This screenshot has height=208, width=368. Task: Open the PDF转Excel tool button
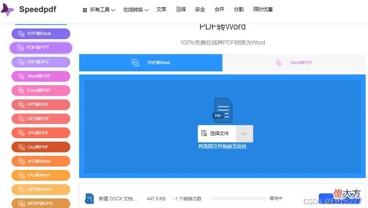pyautogui.click(x=41, y=34)
